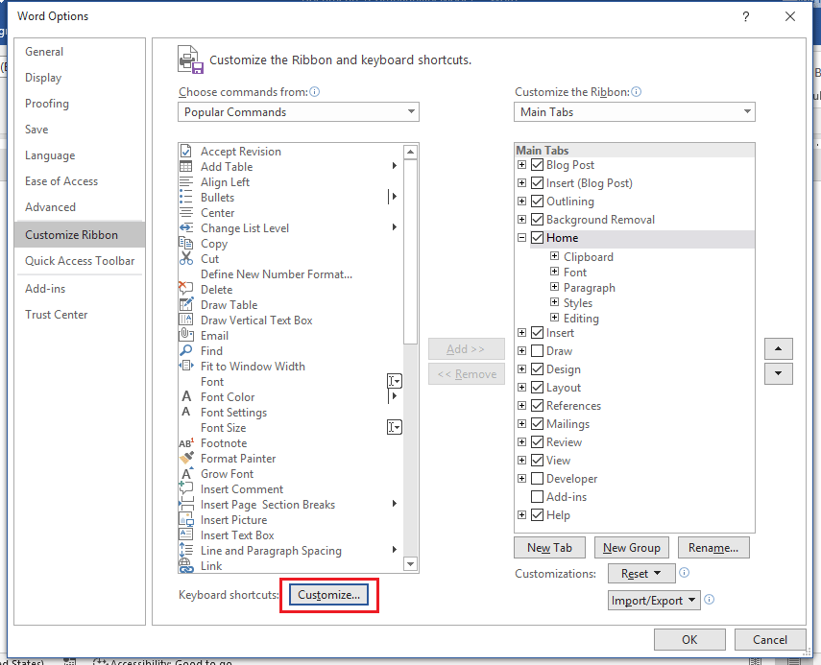This screenshot has height=665, width=821.
Task: Click the Insert Comment icon
Action: click(x=186, y=488)
